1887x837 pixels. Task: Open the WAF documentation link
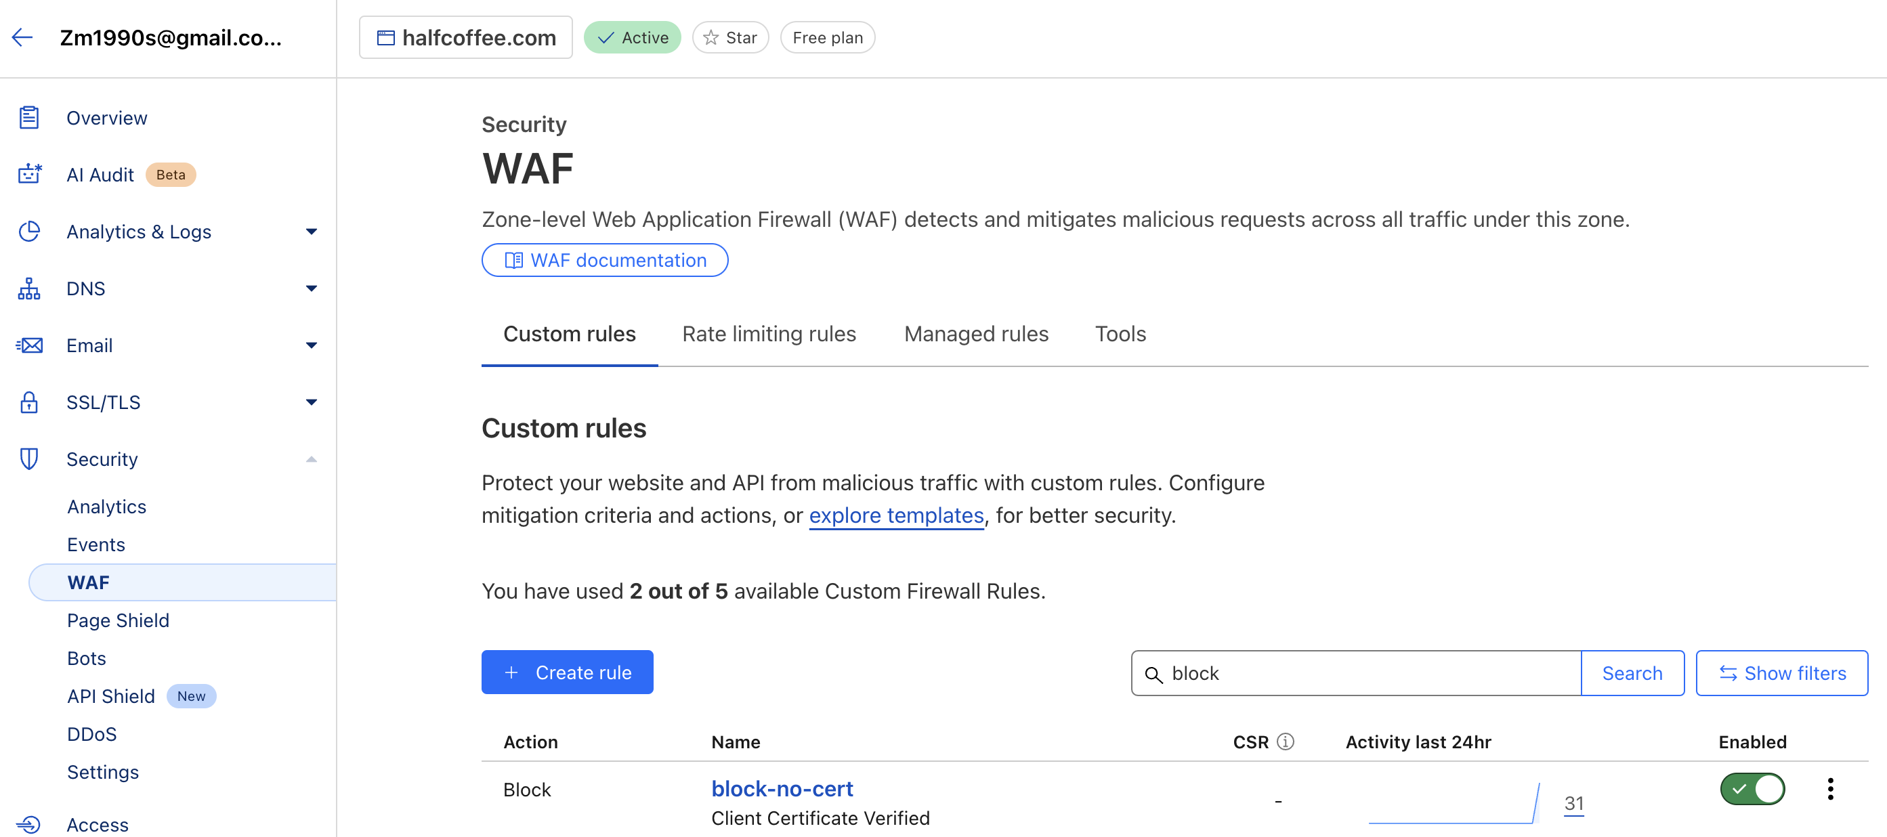pos(604,260)
